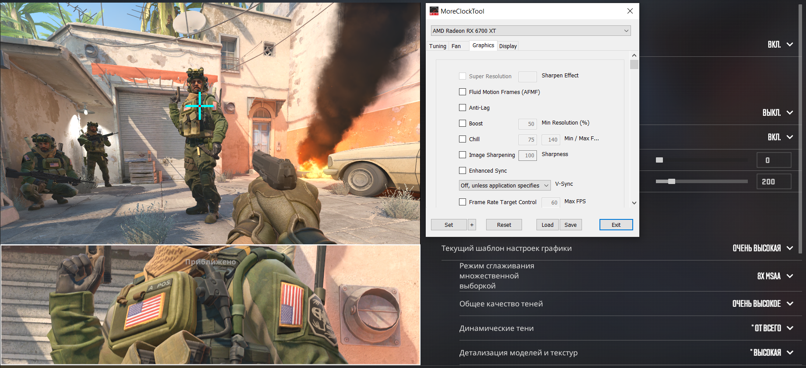806x368 pixels.
Task: Click the plus button next to Set
Action: click(472, 225)
